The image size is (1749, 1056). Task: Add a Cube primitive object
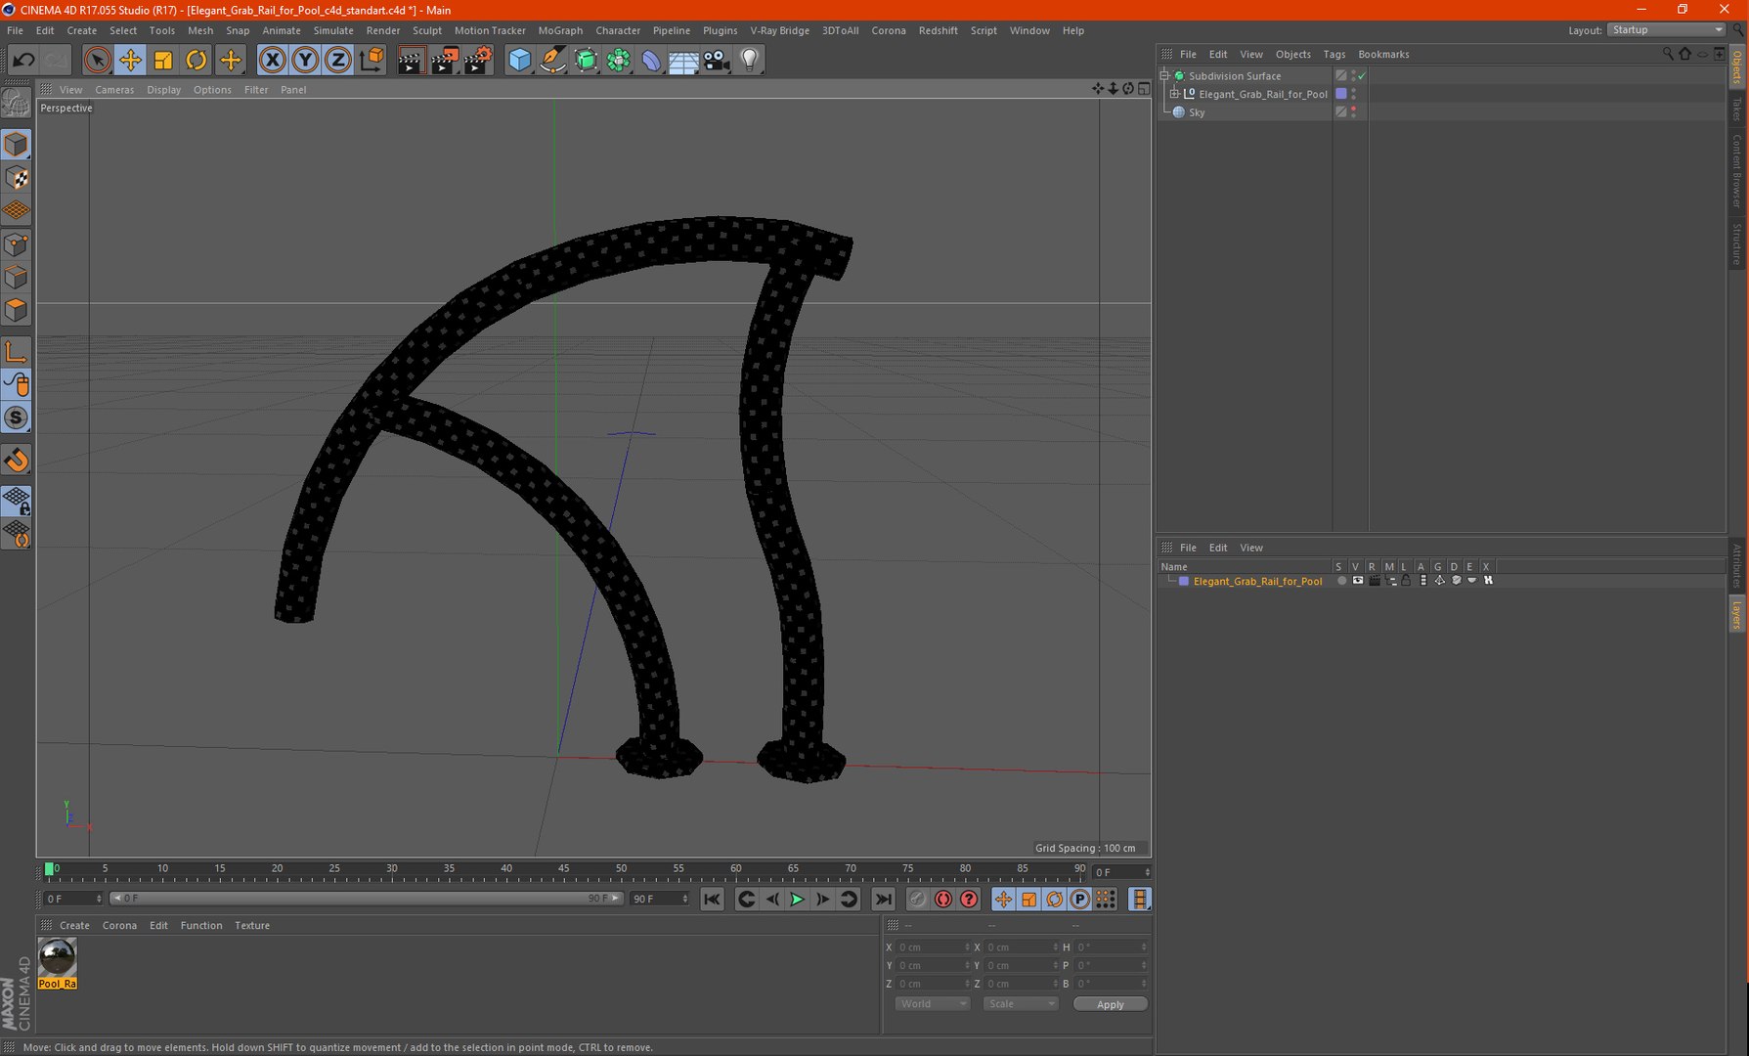(x=519, y=61)
